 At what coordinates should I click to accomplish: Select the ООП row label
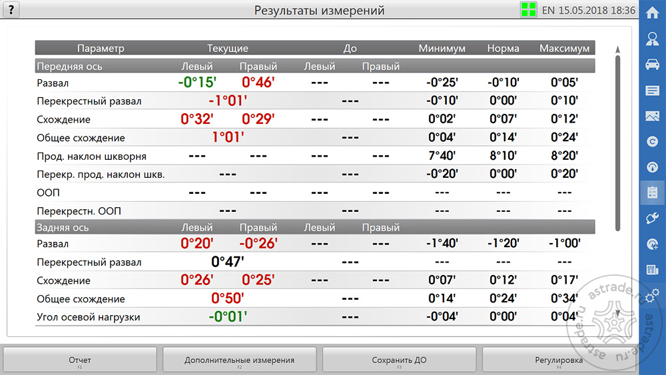[x=48, y=192]
